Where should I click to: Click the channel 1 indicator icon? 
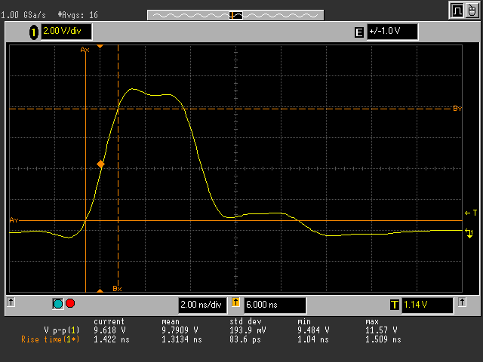pyautogui.click(x=33, y=32)
